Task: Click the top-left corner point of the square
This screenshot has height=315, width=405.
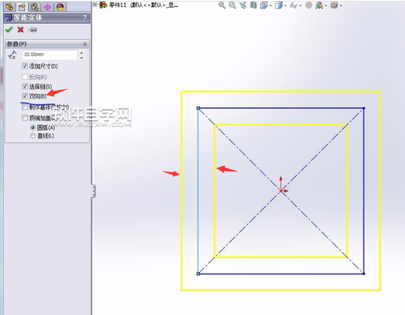Action: [x=198, y=108]
